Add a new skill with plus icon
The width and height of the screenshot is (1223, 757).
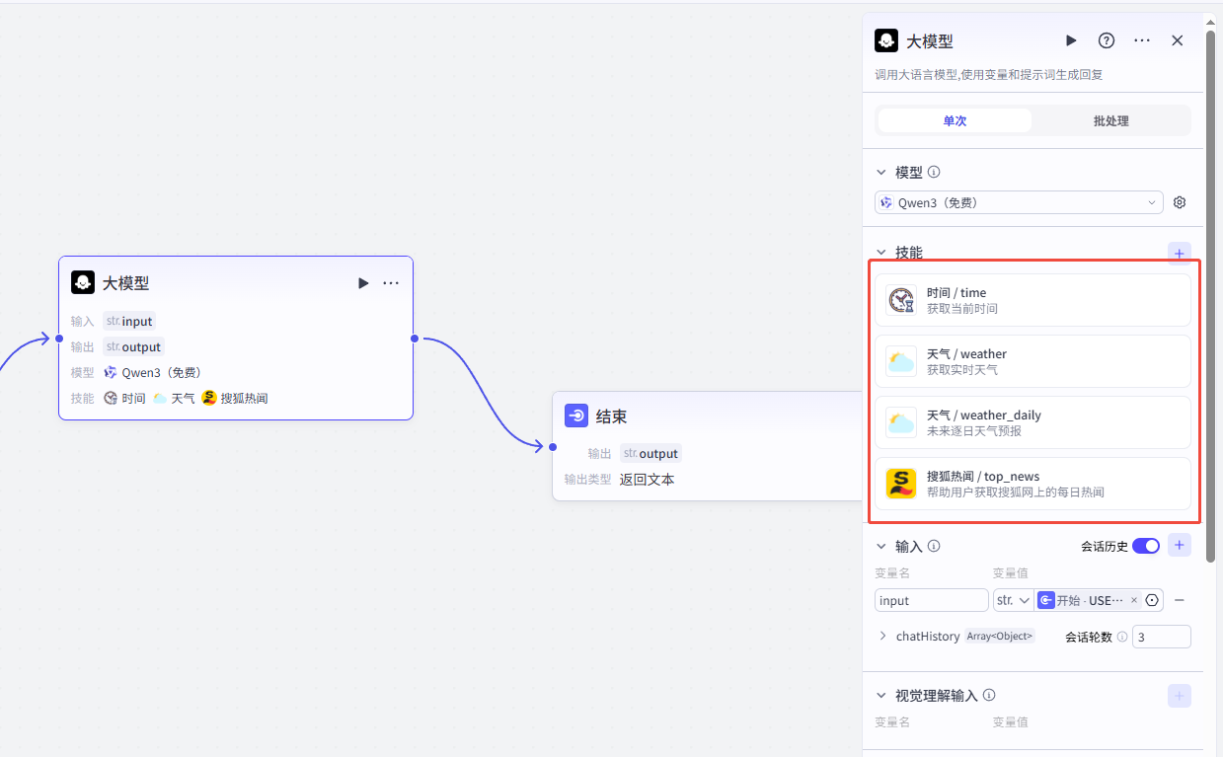click(1179, 254)
